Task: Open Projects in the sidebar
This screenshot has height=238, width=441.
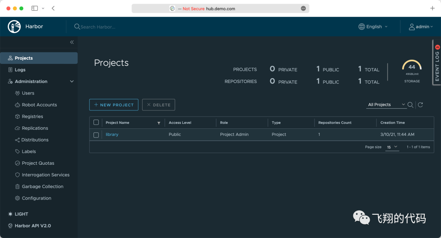Action: (39, 58)
